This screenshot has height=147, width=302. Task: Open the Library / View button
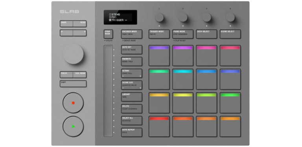click(x=132, y=97)
